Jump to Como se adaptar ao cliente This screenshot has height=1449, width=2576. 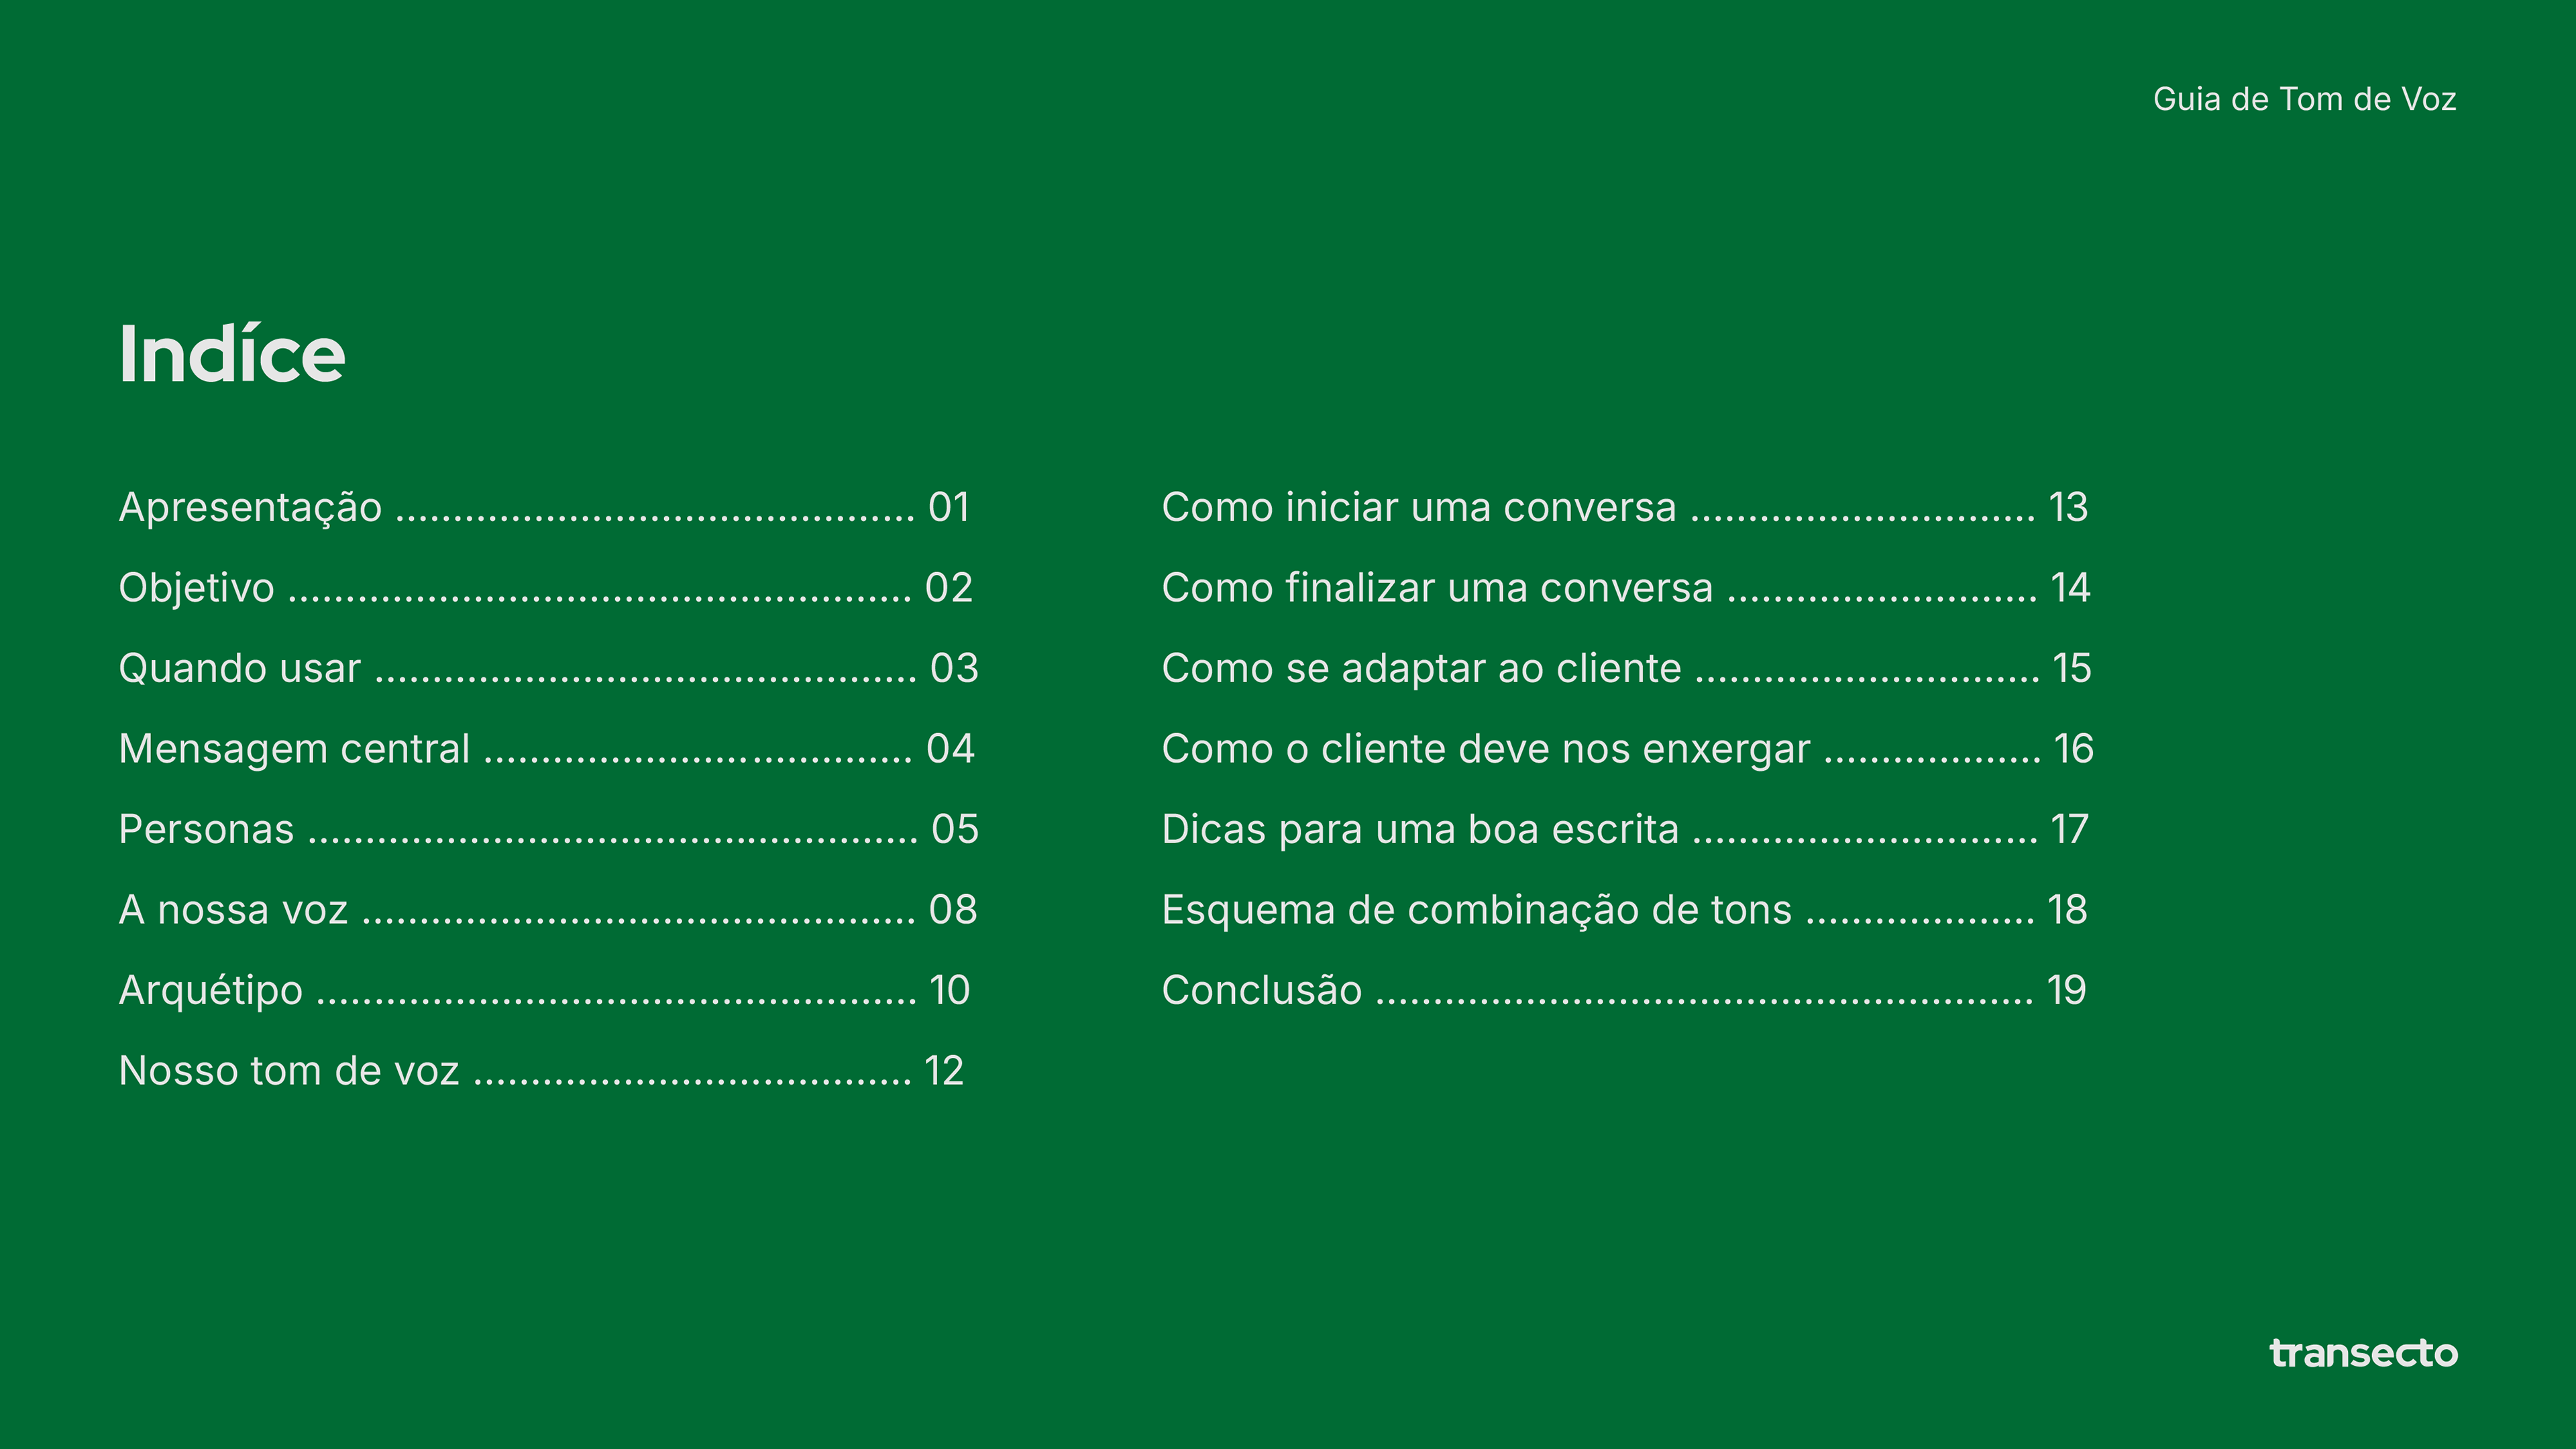click(x=1627, y=668)
